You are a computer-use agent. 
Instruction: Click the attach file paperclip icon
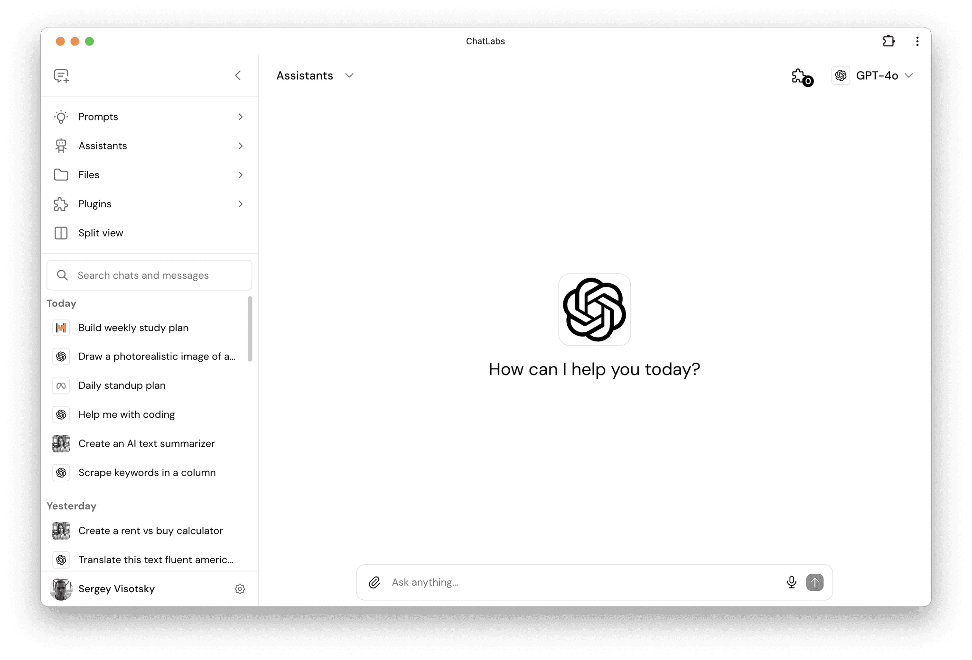click(374, 582)
